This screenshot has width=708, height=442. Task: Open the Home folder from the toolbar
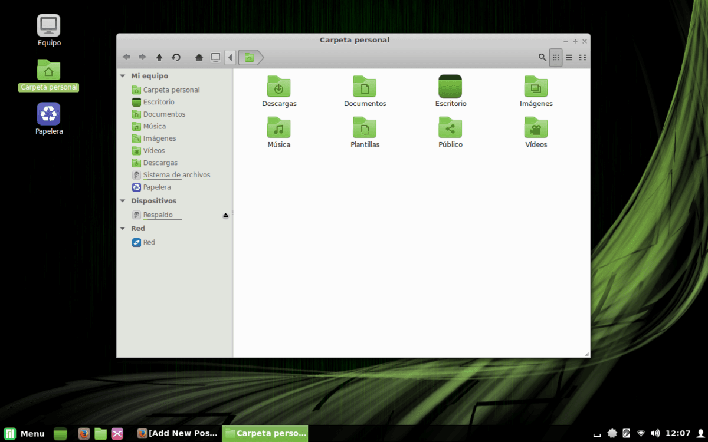(198, 57)
